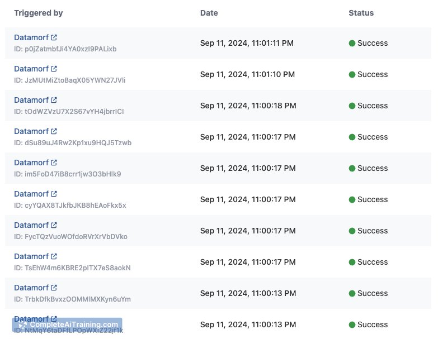438x339 pixels.
Task: Select ID text TsEhW4m6KBRE2pITX7eS8aokN
Action: (78, 268)
